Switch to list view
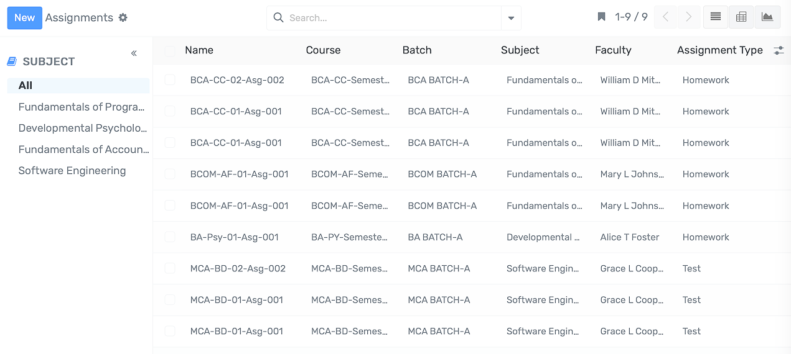This screenshot has width=791, height=354. coord(716,17)
